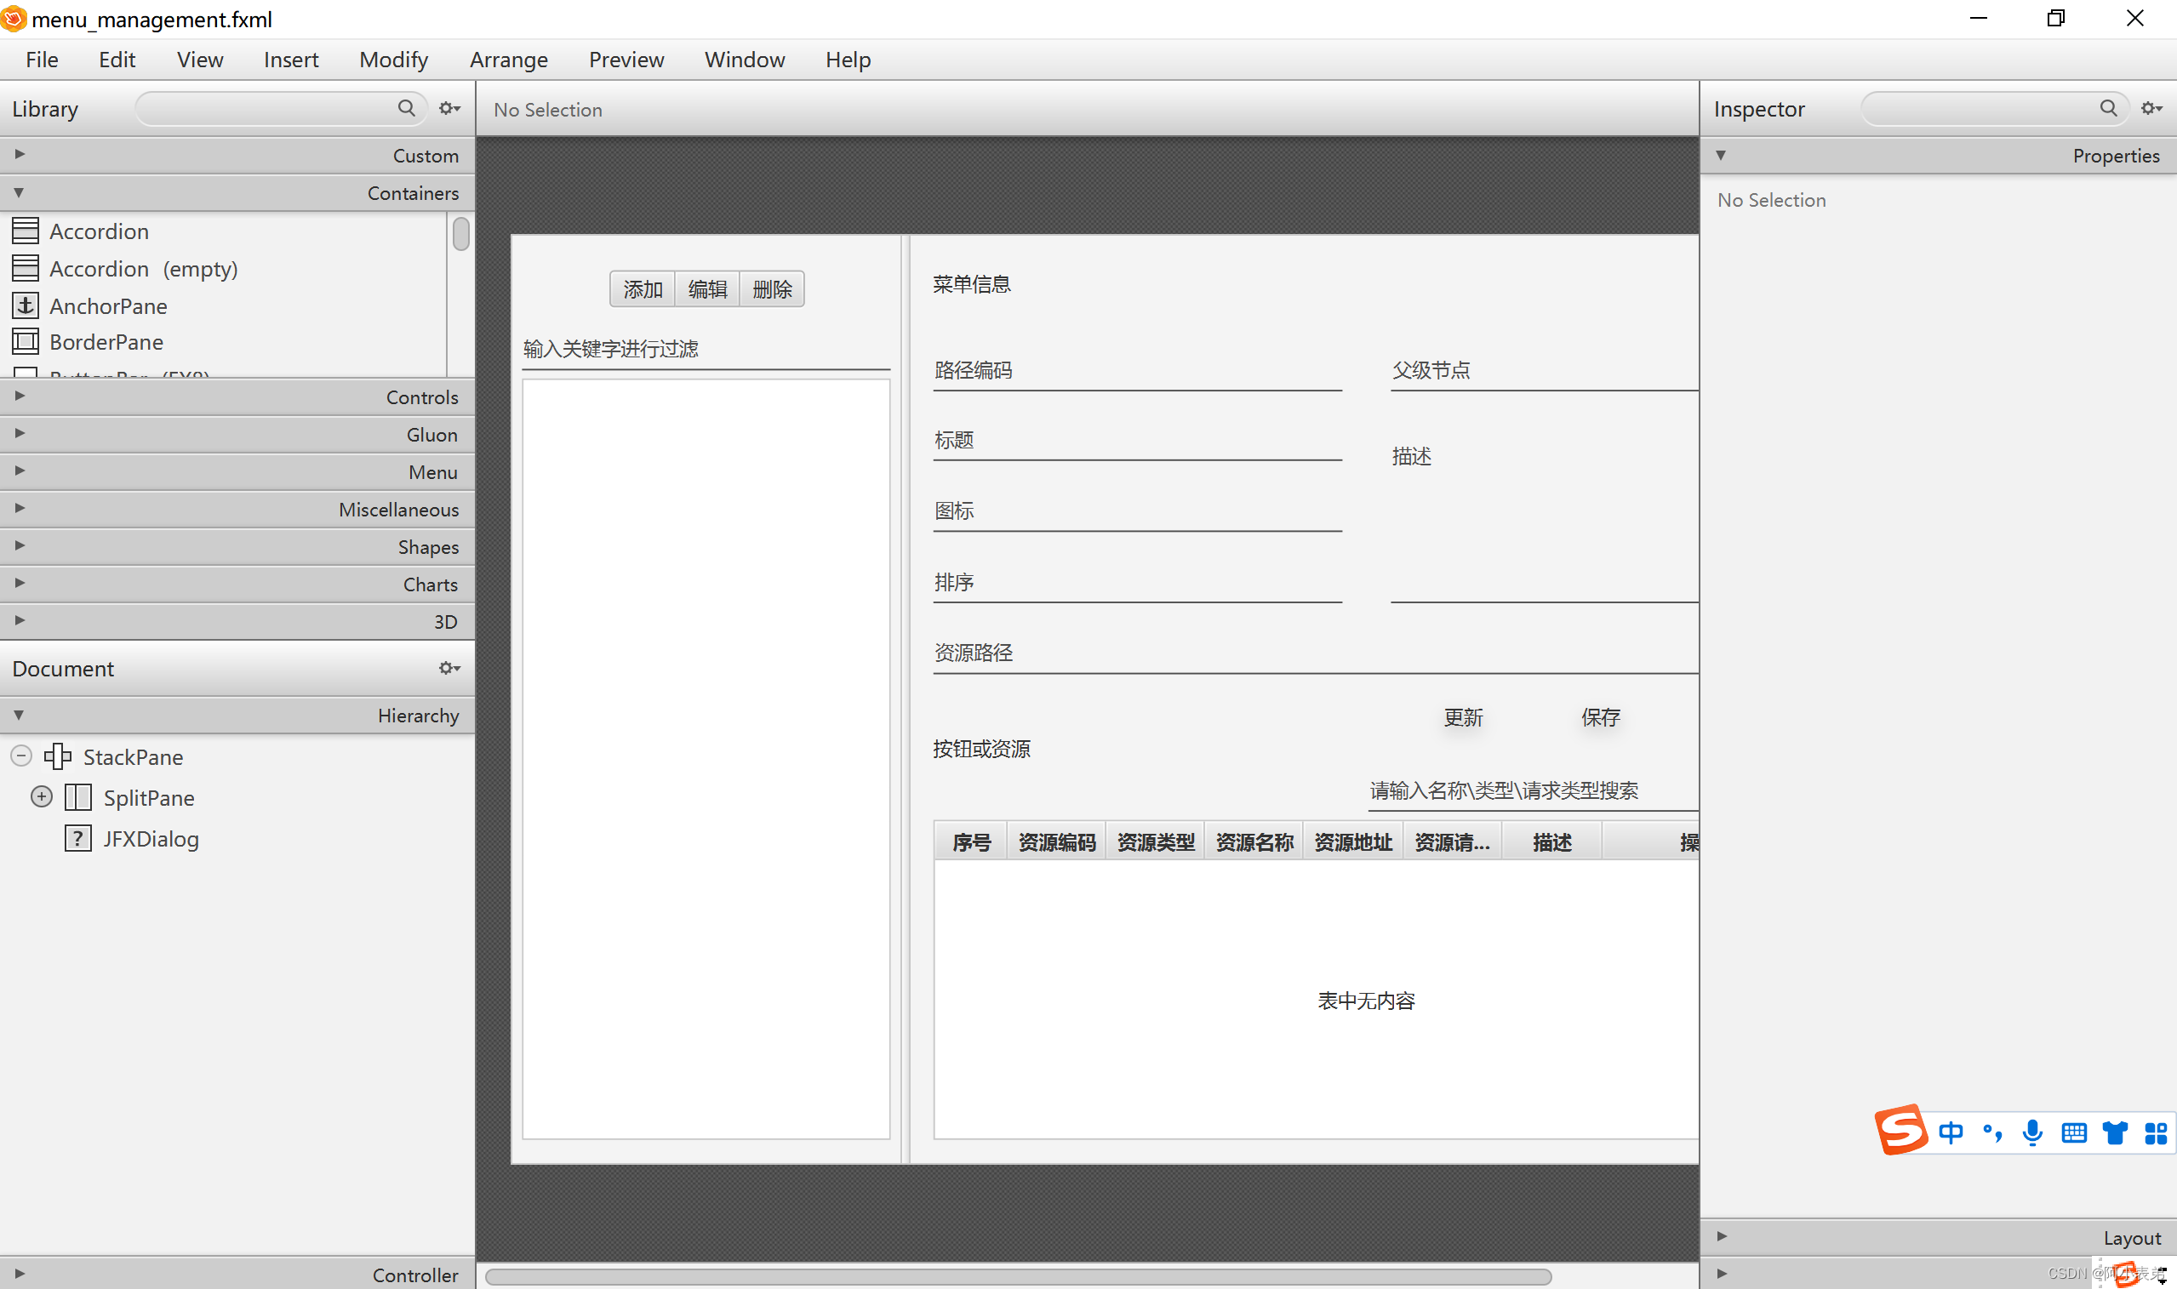Click the BorderPane icon in Library
This screenshot has width=2177, height=1289.
[26, 342]
